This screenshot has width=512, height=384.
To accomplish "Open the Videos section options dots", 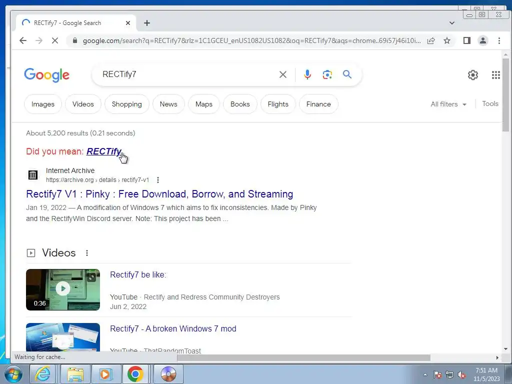I will pyautogui.click(x=87, y=253).
